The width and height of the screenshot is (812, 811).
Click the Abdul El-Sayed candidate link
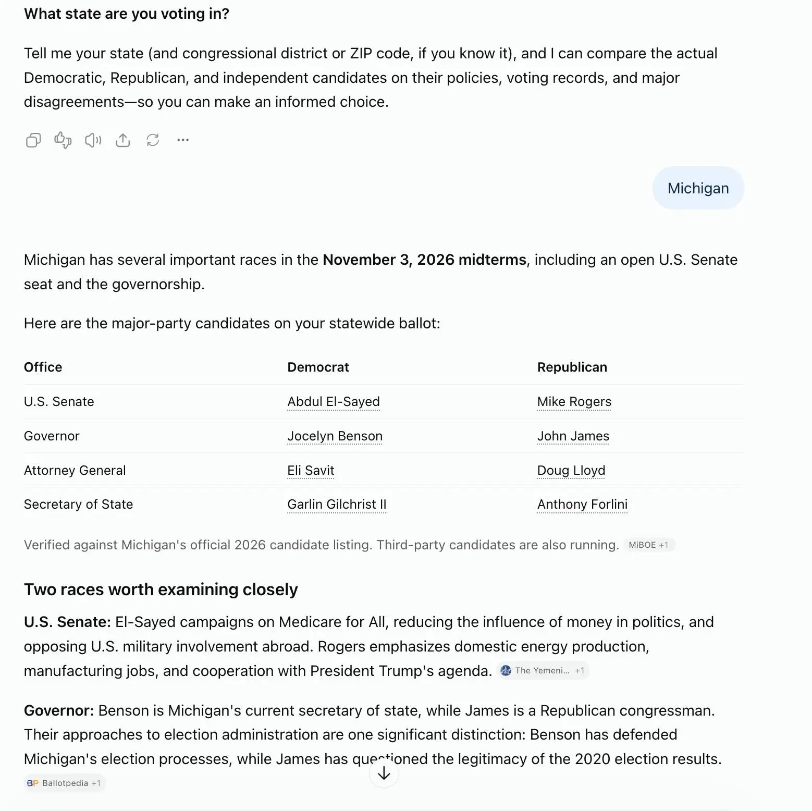click(x=334, y=402)
